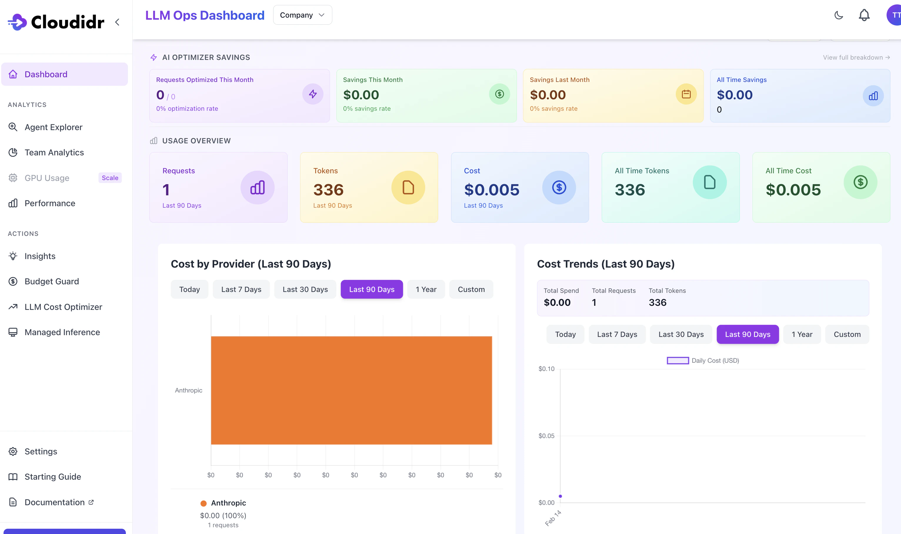The height and width of the screenshot is (534, 901).
Task: Open notifications bell
Action: click(x=864, y=15)
